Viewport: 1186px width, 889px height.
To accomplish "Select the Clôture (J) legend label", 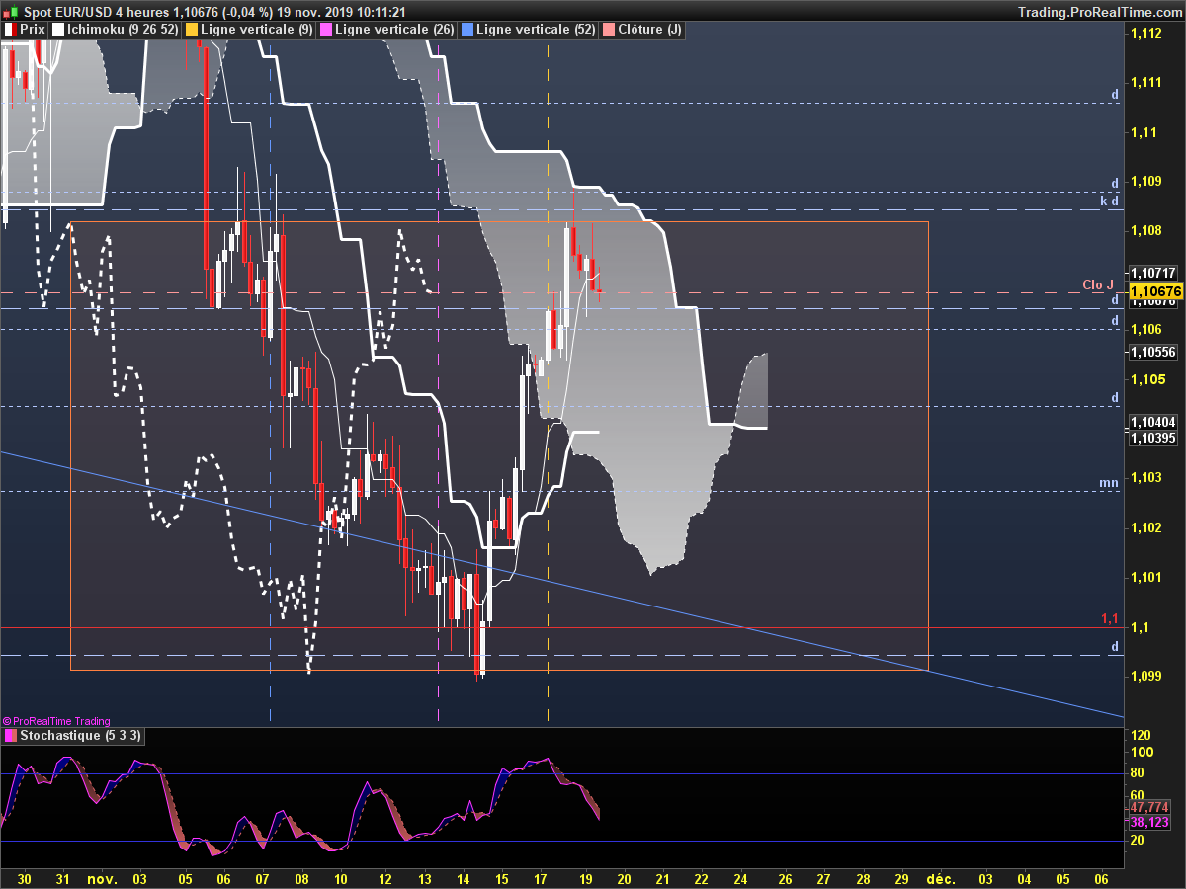I will point(649,30).
